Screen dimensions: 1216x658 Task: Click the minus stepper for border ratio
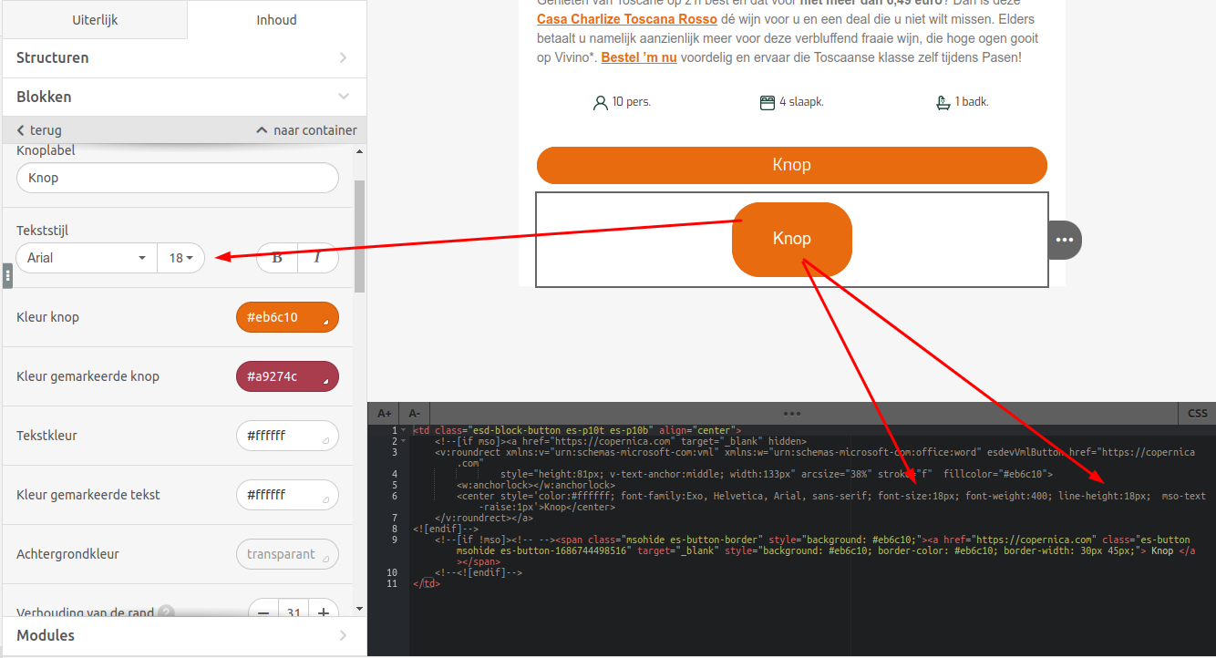click(x=263, y=613)
